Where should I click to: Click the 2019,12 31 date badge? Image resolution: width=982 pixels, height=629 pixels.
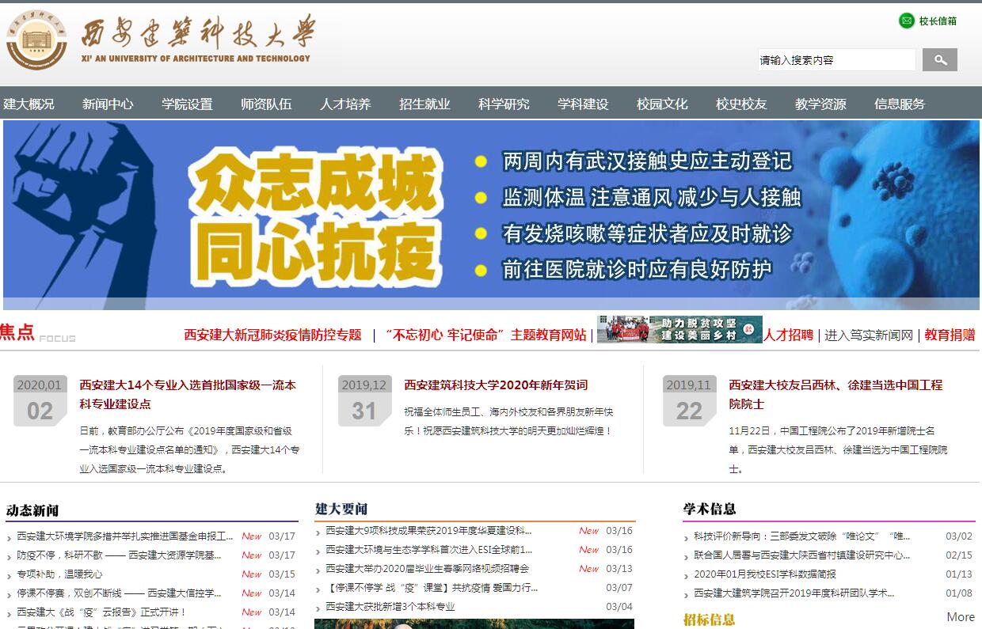coord(364,401)
